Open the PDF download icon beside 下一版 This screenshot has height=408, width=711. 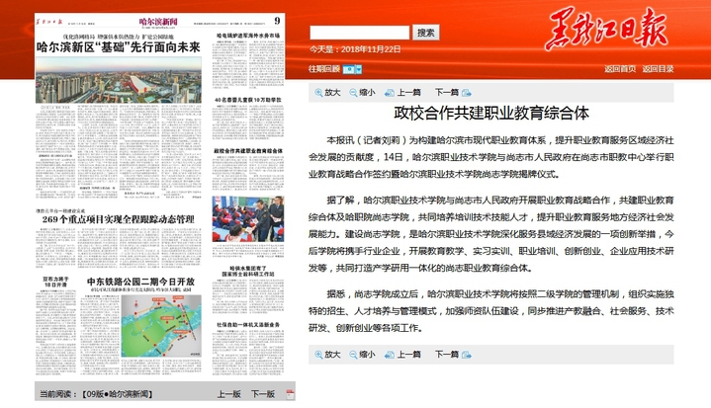click(290, 394)
